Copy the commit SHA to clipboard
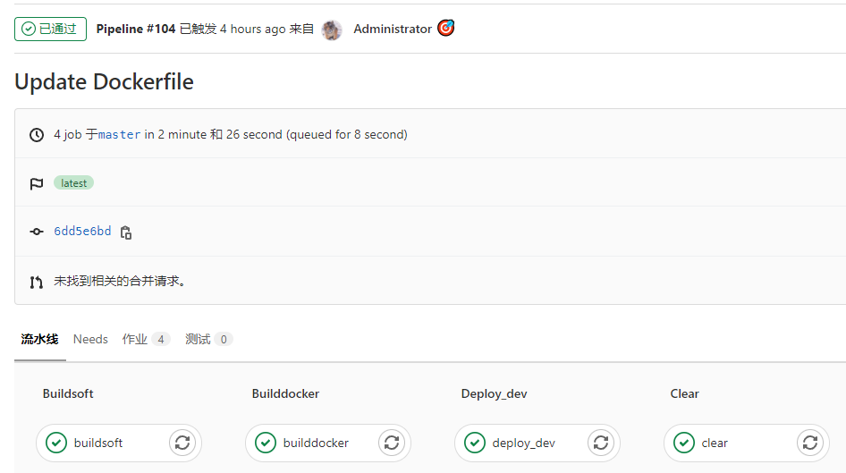Image resolution: width=846 pixels, height=473 pixels. coord(126,232)
